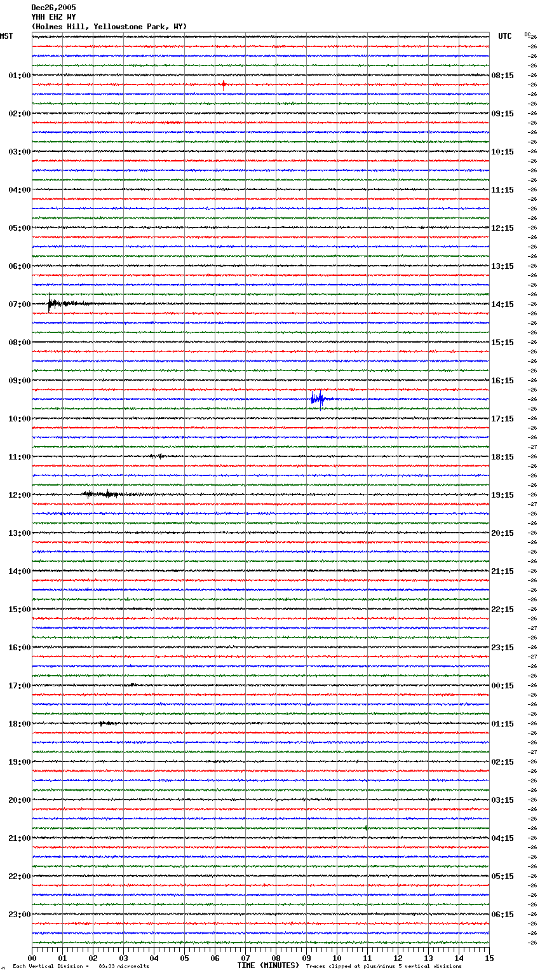Viewport: 540px width, 975px height.
Task: Click the x-axis minute label '13'
Action: (x=428, y=958)
